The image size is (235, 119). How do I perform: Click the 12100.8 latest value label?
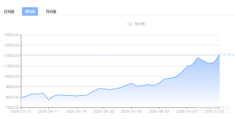click(x=227, y=55)
